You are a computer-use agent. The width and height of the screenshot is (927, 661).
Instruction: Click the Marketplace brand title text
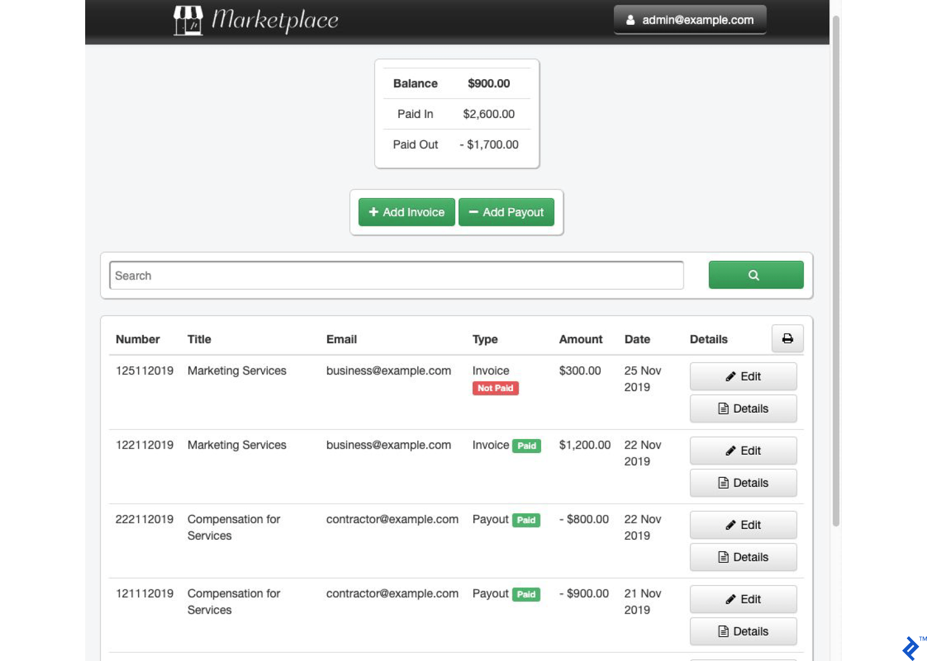click(x=275, y=20)
